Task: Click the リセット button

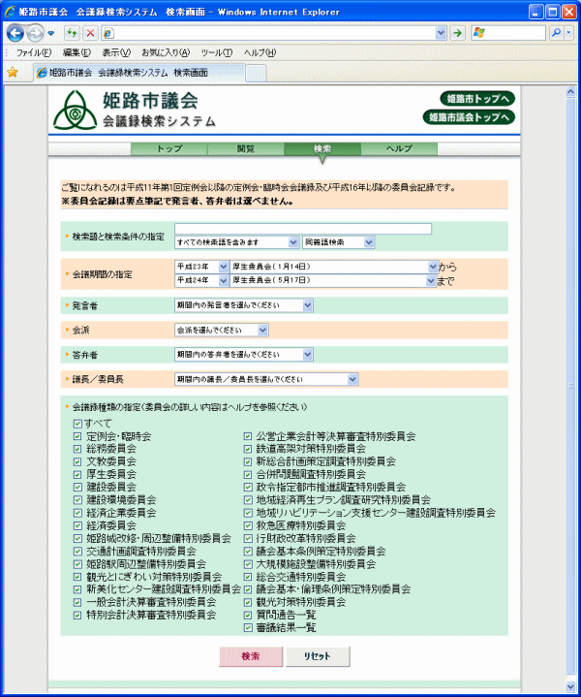Action: (x=318, y=656)
